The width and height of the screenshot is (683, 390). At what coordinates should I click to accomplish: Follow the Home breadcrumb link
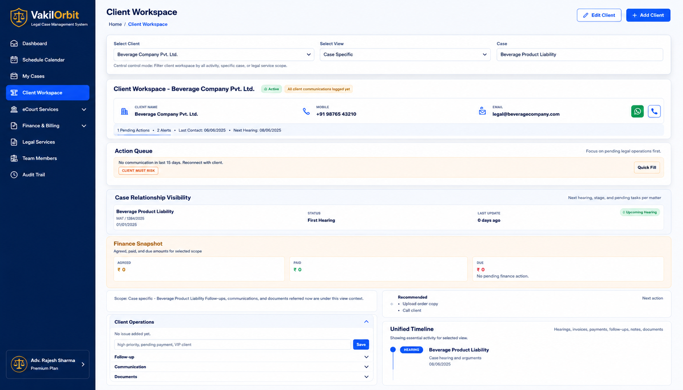(115, 24)
